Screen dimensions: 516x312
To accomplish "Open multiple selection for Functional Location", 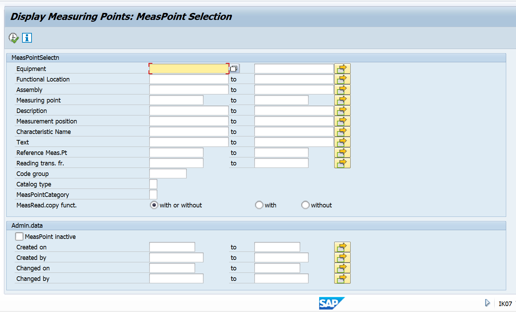I will [x=342, y=79].
